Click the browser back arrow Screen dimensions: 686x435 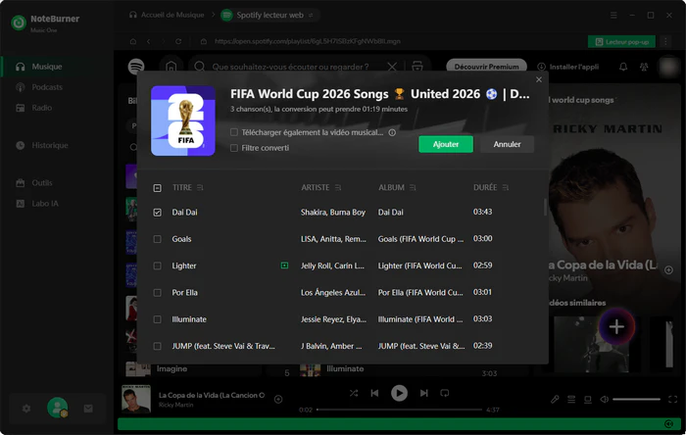[x=149, y=41]
